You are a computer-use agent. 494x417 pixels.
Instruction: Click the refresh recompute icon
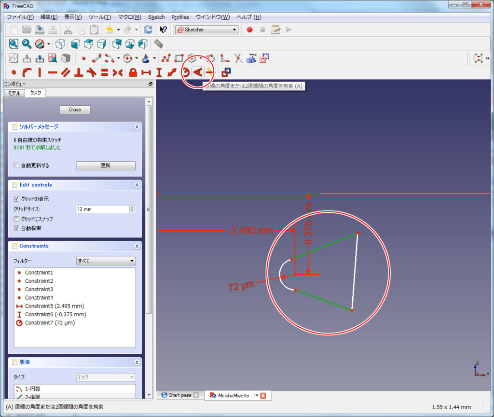[x=148, y=29]
